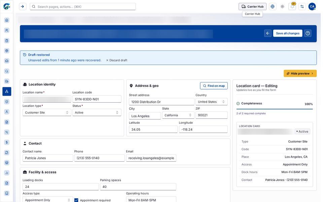The height and width of the screenshot is (202, 323).
Task: Open the clipboard icon in the sidebar
Action: [7, 41]
